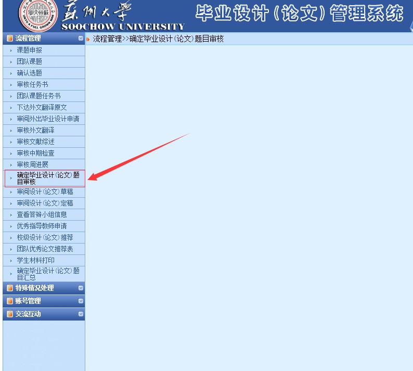Expand the 交流互动 section arrow
413x371 pixels.
81,314
